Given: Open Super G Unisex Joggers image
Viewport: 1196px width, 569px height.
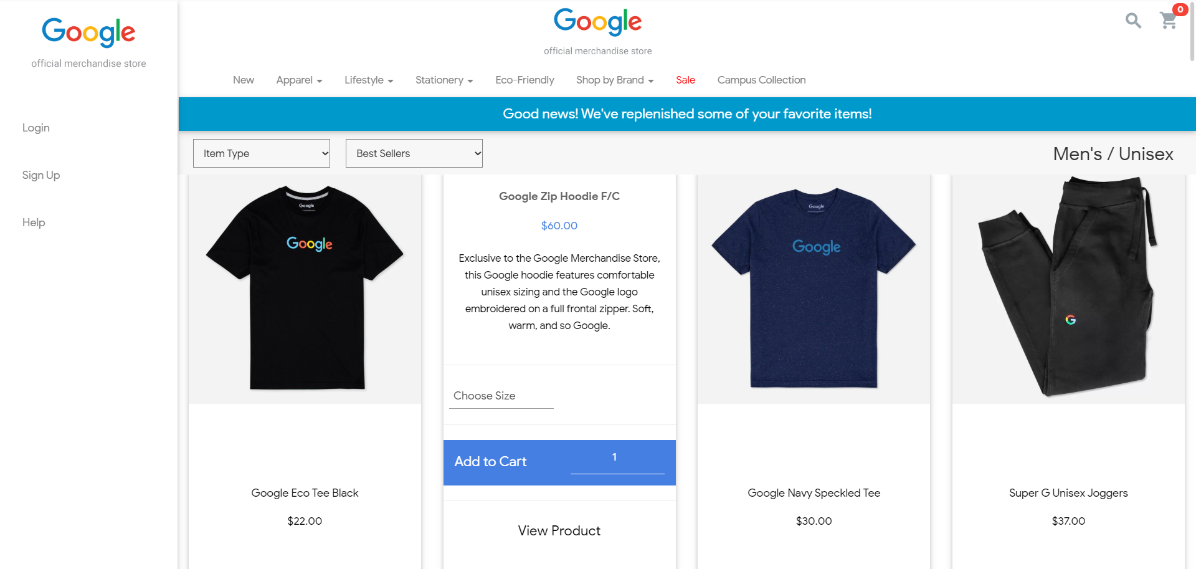Looking at the screenshot, I should 1068,289.
